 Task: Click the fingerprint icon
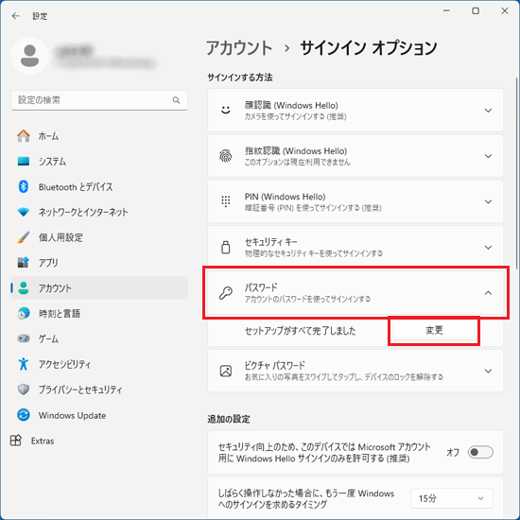pyautogui.click(x=226, y=156)
